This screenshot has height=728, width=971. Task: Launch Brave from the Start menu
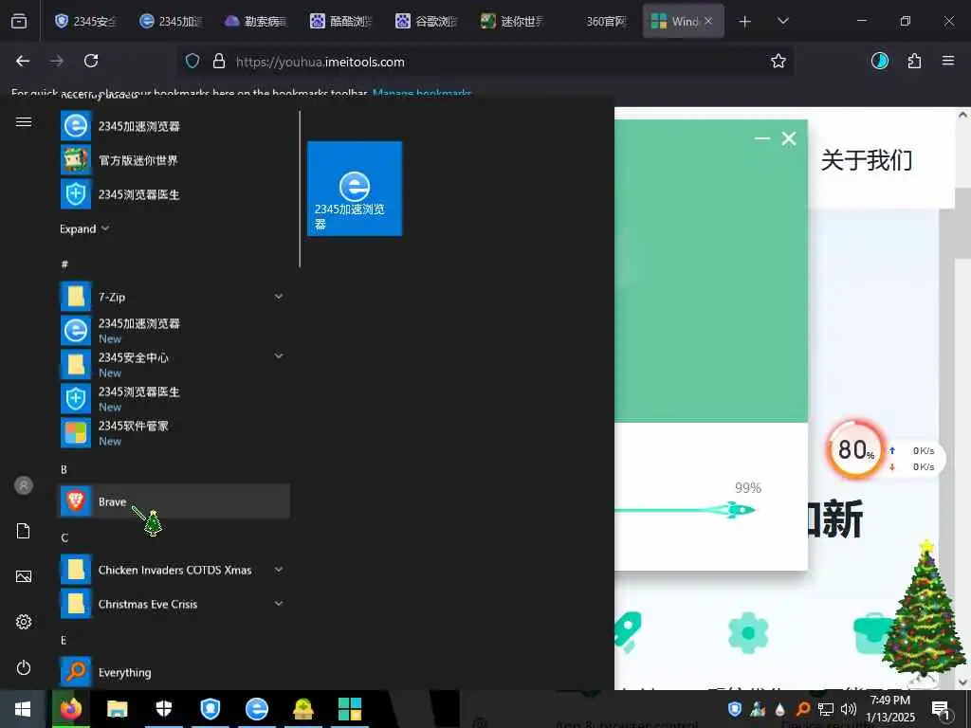pyautogui.click(x=174, y=501)
